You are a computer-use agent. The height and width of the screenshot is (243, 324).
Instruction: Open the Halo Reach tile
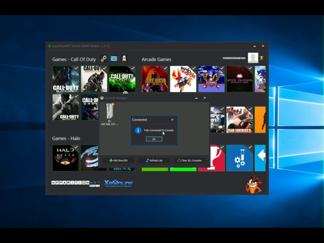pyautogui.click(x=65, y=158)
